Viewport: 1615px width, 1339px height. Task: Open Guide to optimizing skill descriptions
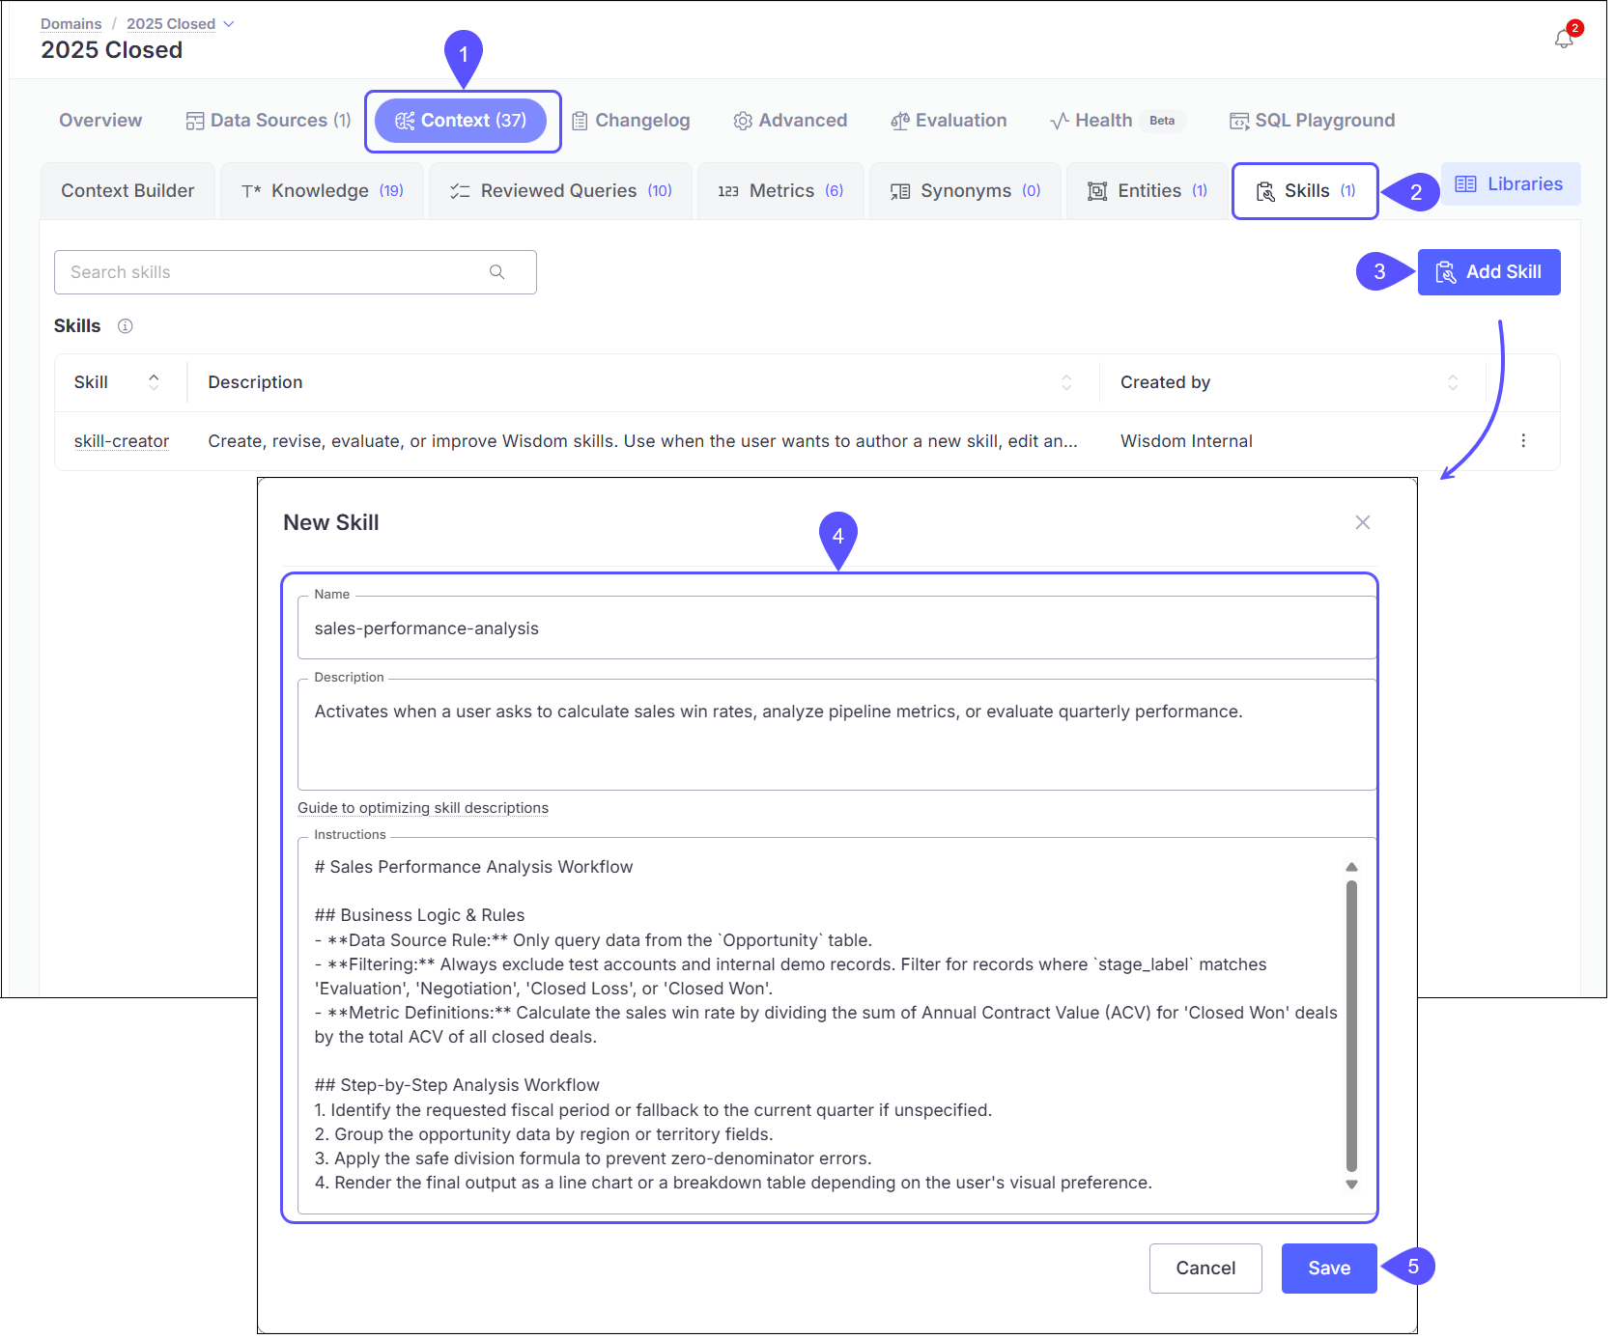[423, 808]
